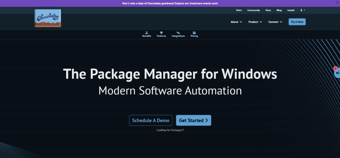Go to the Main site link
Viewport: 340px width, 158px height.
[x=239, y=10]
